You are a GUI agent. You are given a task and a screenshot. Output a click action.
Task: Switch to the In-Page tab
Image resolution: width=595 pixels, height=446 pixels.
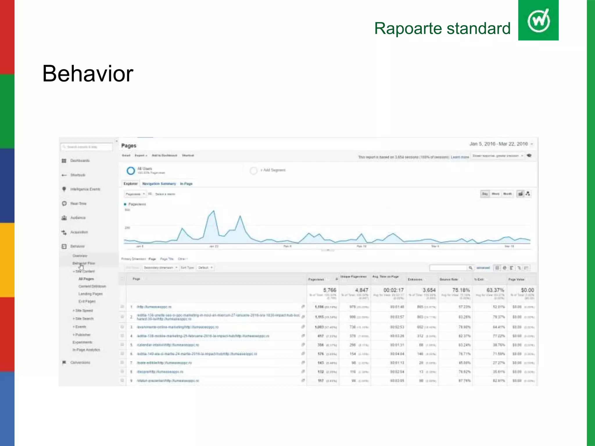pos(186,184)
